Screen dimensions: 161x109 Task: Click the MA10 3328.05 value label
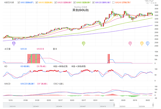[x=46, y=2]
